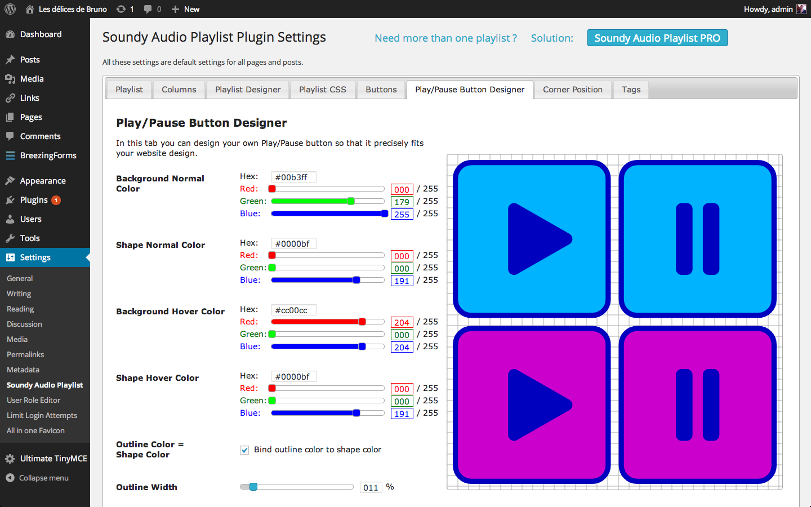Click Background Hover red value field 204
This screenshot has height=507, width=811.
(402, 322)
